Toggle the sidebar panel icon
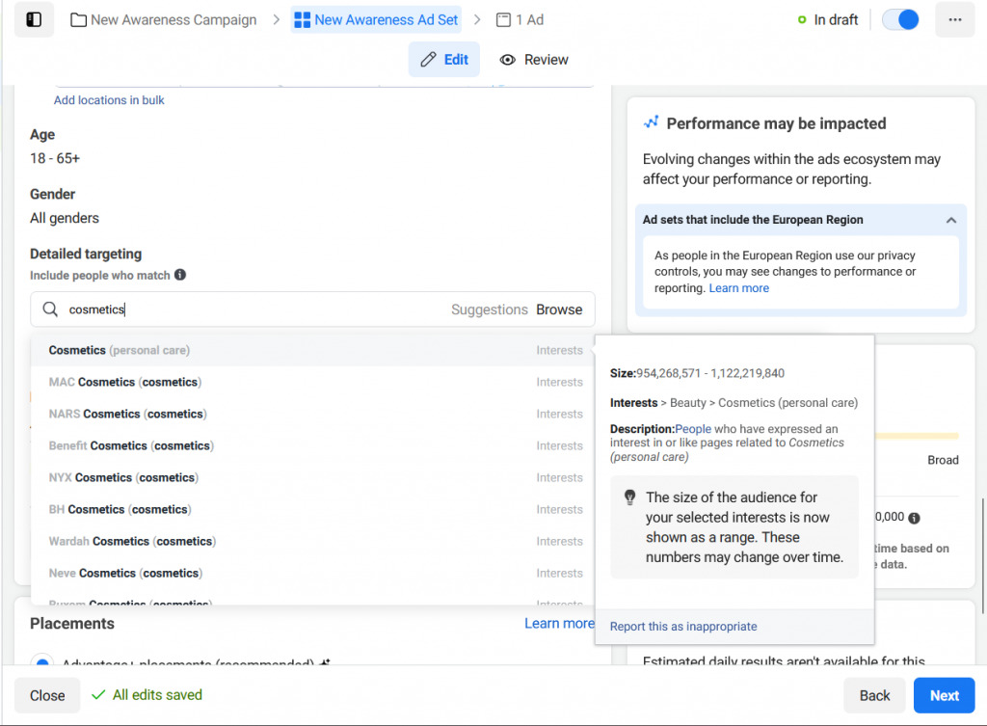The height and width of the screenshot is (726, 987). (34, 19)
